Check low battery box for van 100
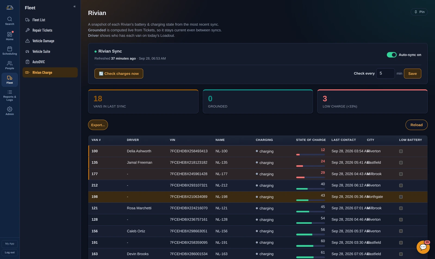 point(401,151)
